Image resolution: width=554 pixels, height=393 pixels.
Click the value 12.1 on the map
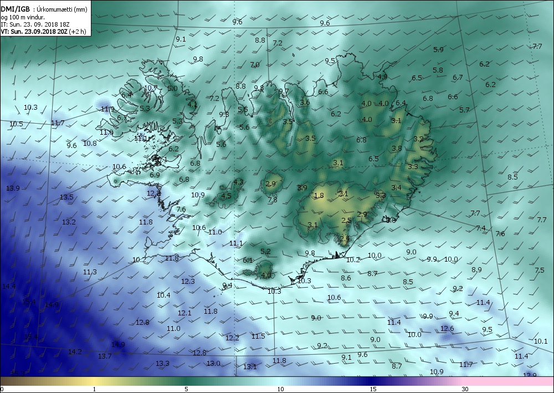click(x=184, y=313)
